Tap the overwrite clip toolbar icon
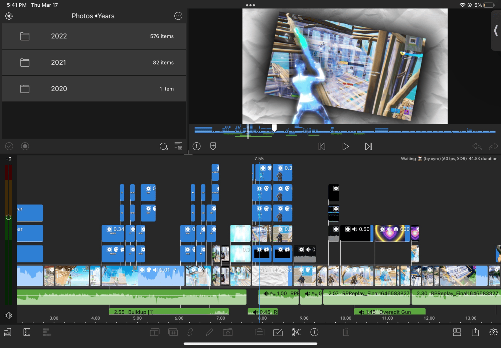The width and height of the screenshot is (501, 348). (173, 332)
